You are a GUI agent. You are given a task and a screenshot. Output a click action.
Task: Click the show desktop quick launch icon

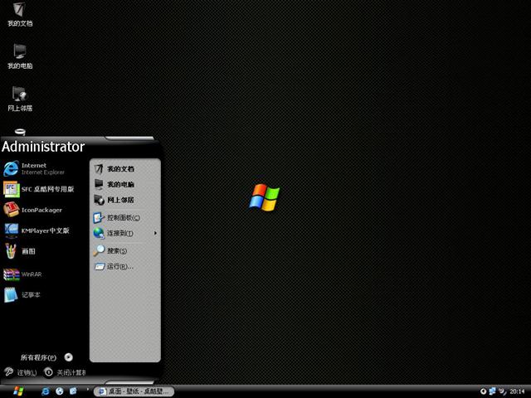(x=73, y=391)
